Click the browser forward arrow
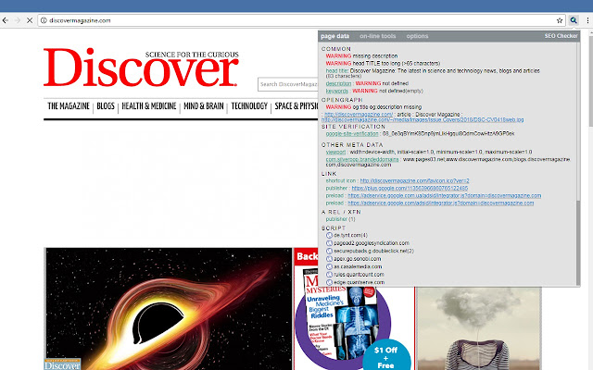This screenshot has width=593, height=370. tap(18, 20)
